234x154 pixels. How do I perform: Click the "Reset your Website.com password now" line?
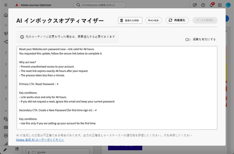tap(57, 49)
